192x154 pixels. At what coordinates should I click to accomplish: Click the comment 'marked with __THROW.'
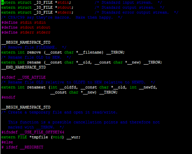pos(31,127)
